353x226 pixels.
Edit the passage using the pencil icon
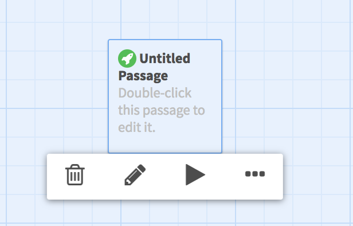(x=135, y=174)
